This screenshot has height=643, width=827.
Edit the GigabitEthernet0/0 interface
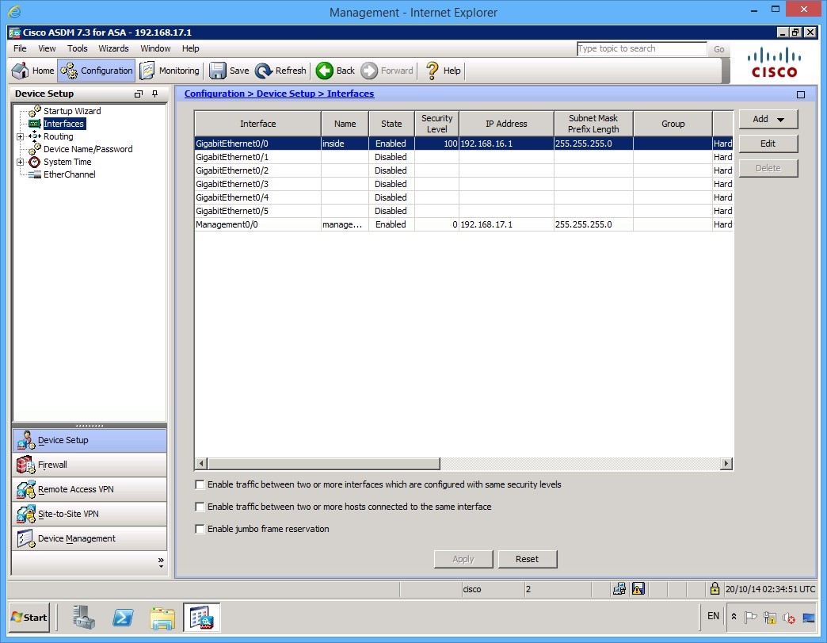click(767, 144)
